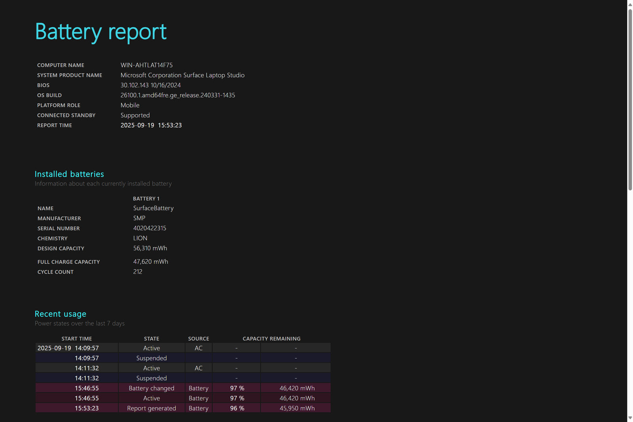Click the 45,950 mWh remaining capacity cell
633x422 pixels.
tap(297, 408)
